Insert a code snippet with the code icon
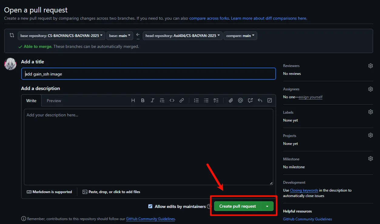This screenshot has width=380, height=224. pos(172,101)
